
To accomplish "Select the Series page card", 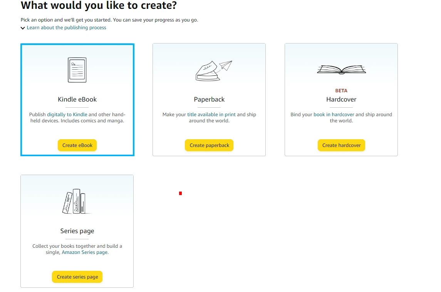I will point(77,231).
